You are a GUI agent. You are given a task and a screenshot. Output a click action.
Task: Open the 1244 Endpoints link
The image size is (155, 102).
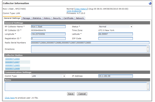pos(74,11)
